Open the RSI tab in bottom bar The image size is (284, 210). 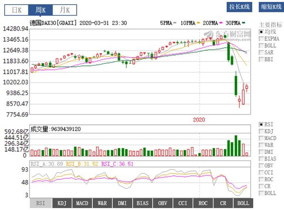[41, 203]
